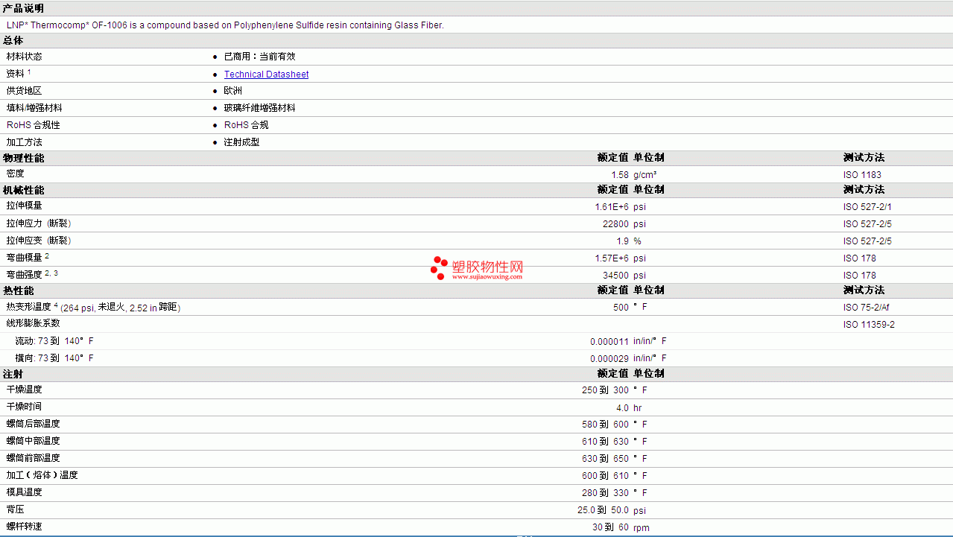Open the Technical Datasheet link

266,74
